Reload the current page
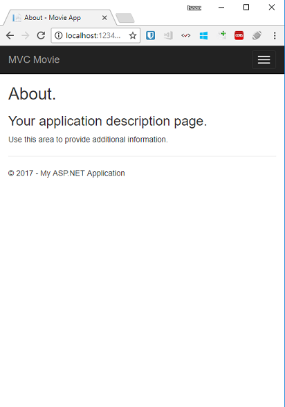285x407 pixels. click(41, 35)
